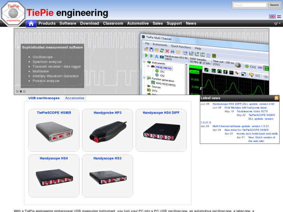Open the Classroom menu
Image resolution: width=283 pixels, height=212 pixels.
click(113, 23)
